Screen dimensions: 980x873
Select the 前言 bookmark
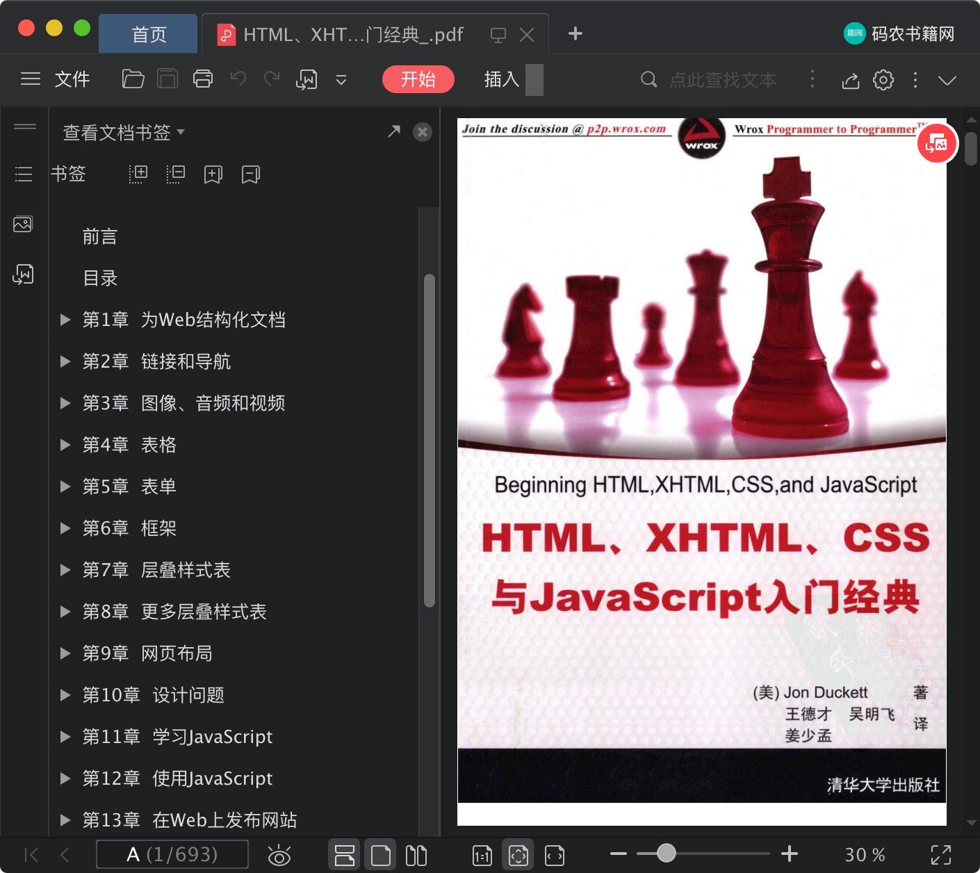pyautogui.click(x=100, y=236)
